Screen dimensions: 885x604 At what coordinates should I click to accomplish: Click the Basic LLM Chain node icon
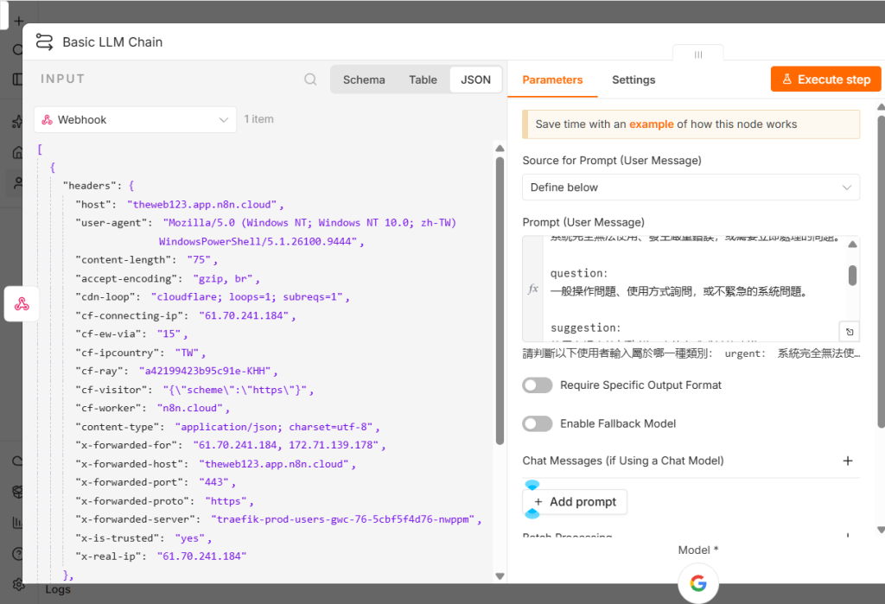pos(44,41)
